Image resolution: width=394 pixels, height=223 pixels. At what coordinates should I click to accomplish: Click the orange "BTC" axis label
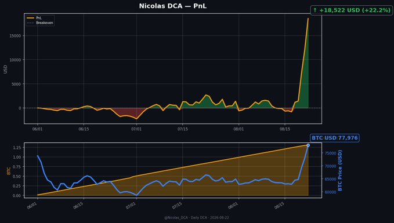(x=9, y=171)
